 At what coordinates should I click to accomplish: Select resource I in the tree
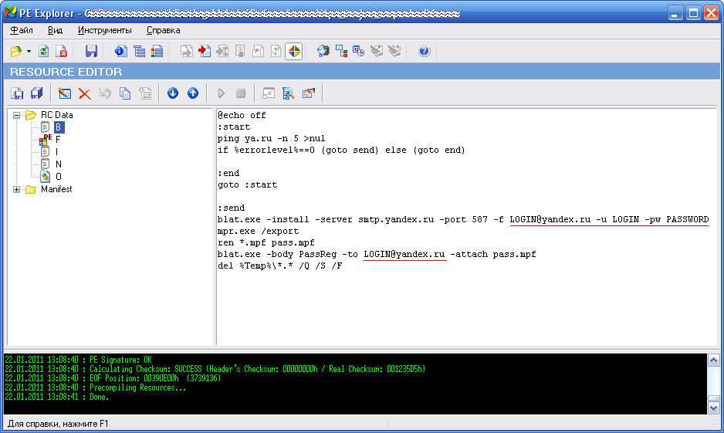[57, 152]
